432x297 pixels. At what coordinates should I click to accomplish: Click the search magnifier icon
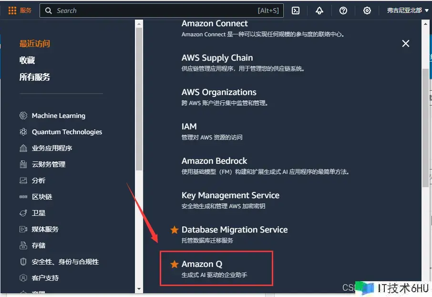49,11
